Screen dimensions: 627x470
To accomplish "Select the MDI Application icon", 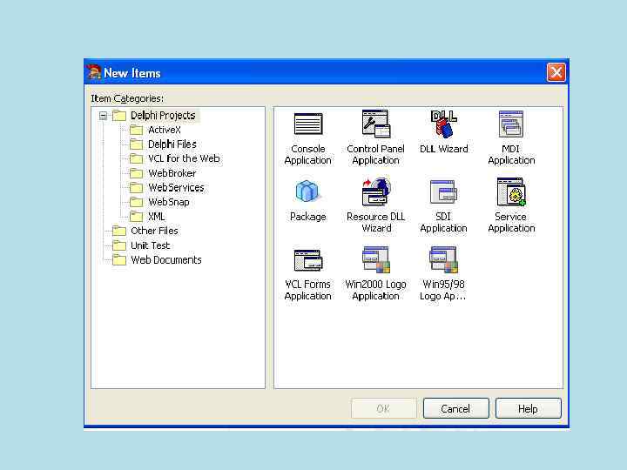I will (511, 124).
